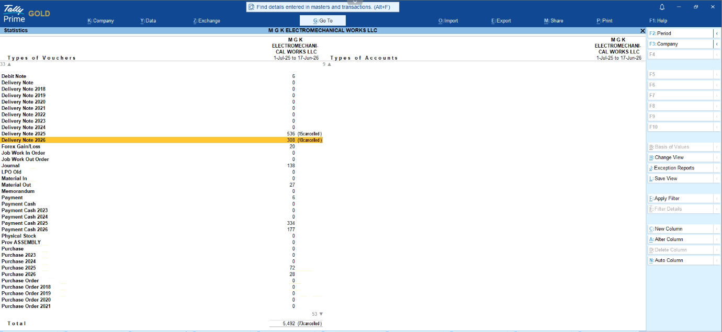Select the Job Work In Order row
Viewport: 722px width, 332px height.
click(161, 153)
